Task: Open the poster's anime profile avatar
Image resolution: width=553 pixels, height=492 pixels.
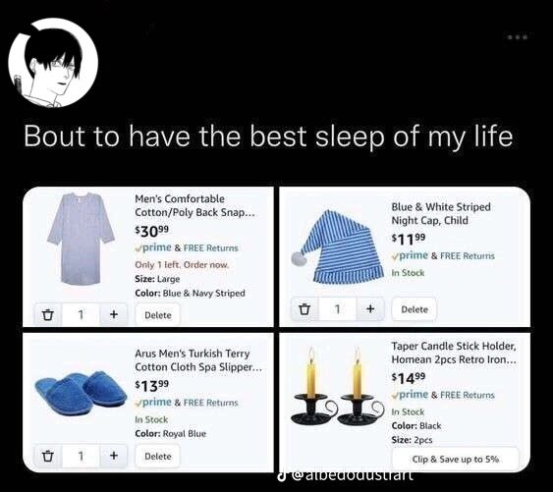Action: [x=53, y=63]
